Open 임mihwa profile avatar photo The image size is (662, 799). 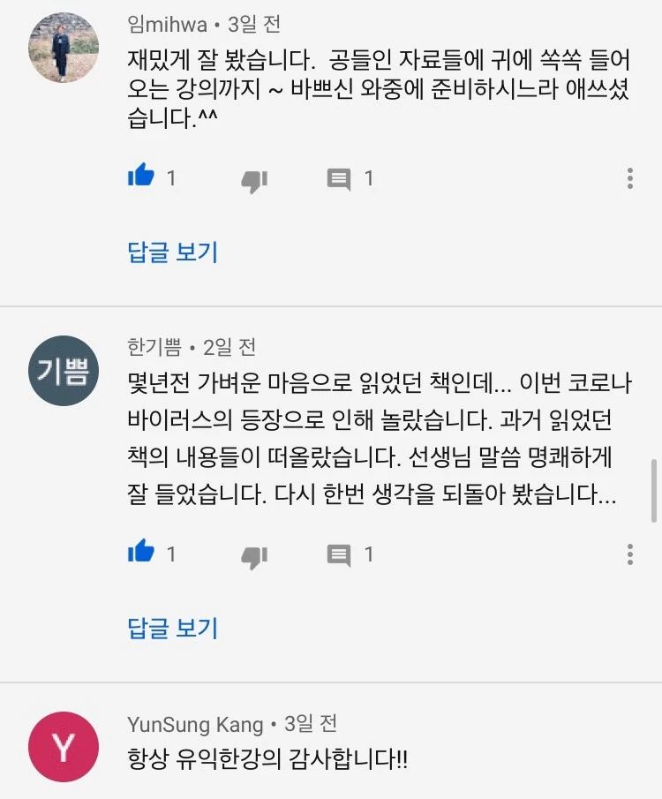coord(64,48)
